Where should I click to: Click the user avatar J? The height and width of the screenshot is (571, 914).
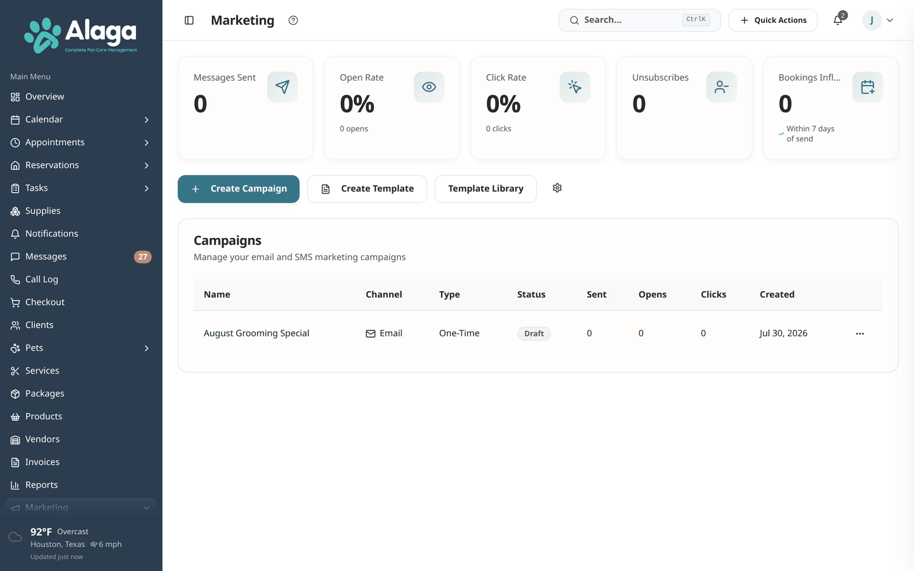pos(872,20)
